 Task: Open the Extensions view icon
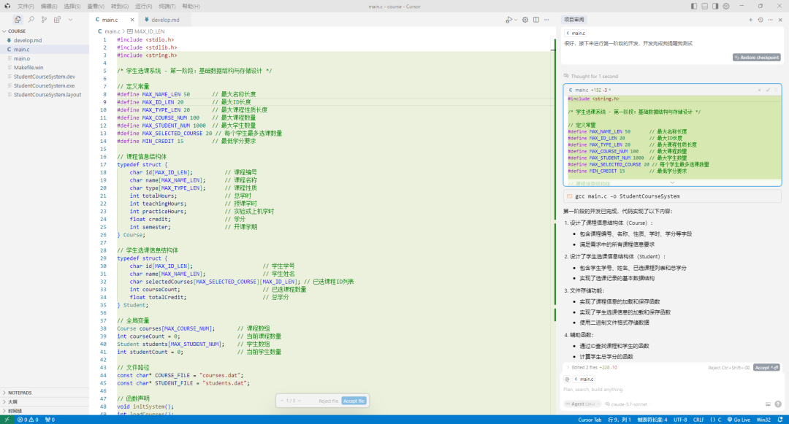(x=58, y=20)
